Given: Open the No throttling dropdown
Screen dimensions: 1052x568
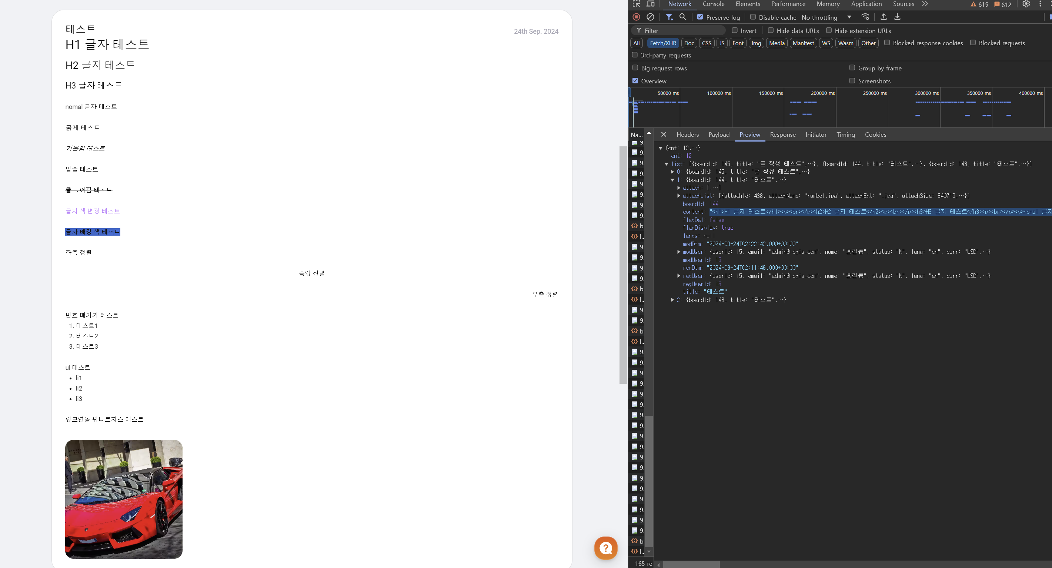Looking at the screenshot, I should pos(826,17).
